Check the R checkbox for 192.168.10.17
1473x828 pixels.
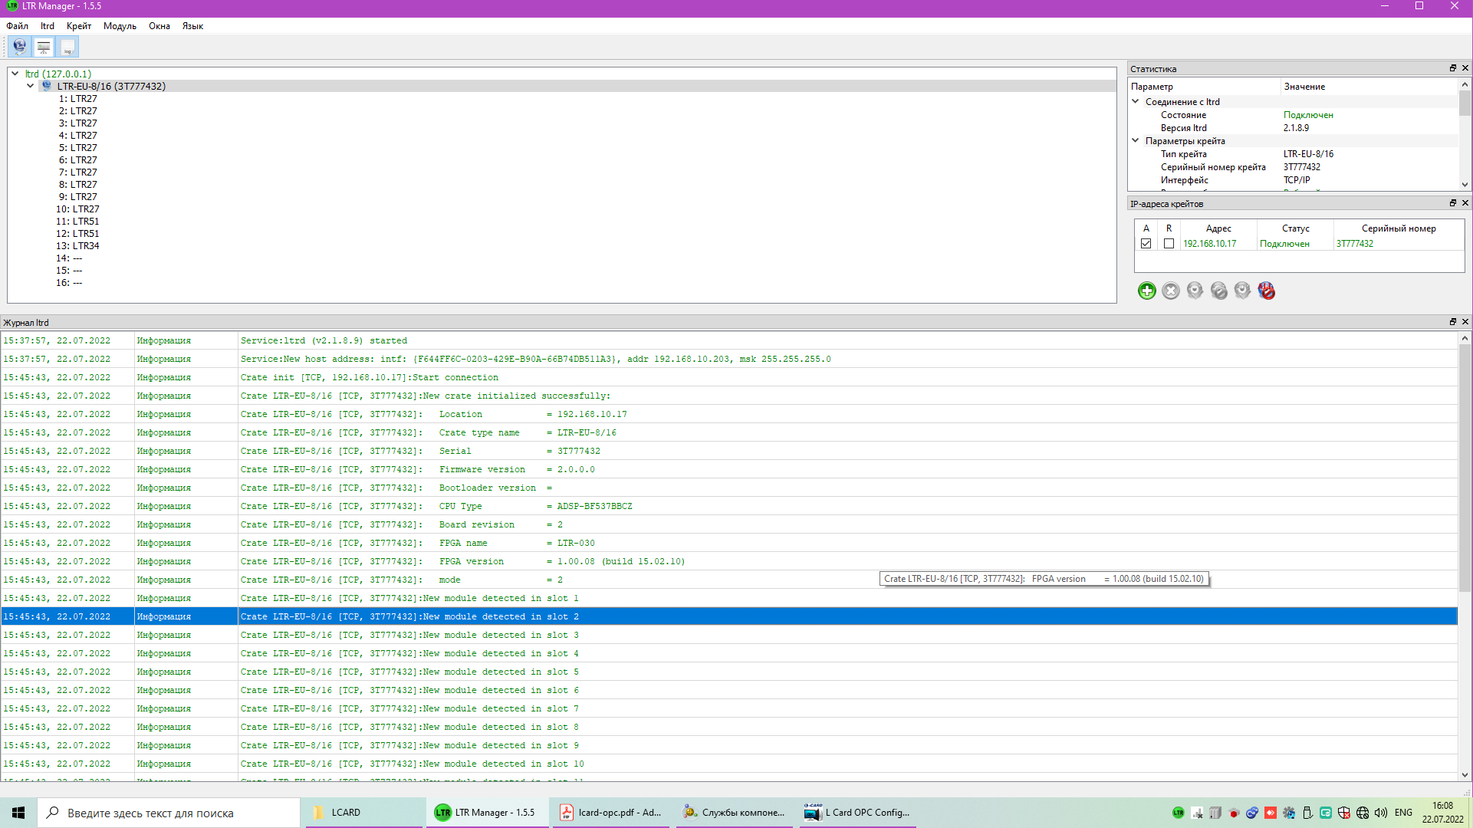click(x=1169, y=244)
